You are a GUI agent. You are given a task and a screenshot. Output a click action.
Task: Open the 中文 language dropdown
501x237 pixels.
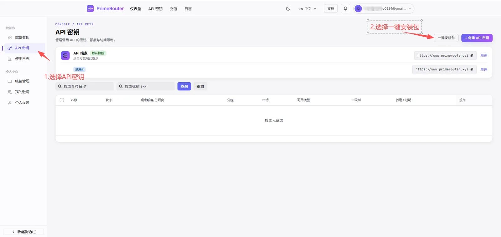tap(308, 9)
